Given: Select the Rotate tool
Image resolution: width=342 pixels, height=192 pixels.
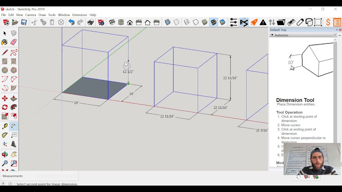Looking at the screenshot, I should click(5, 107).
